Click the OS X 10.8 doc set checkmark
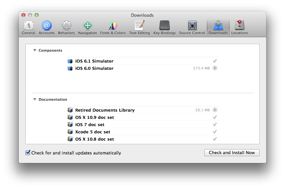The width and height of the screenshot is (285, 189). pyautogui.click(x=215, y=139)
